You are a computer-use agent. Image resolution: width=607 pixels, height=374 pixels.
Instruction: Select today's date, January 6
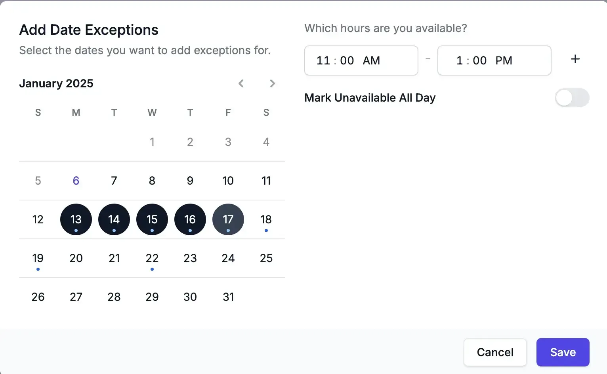(x=76, y=181)
